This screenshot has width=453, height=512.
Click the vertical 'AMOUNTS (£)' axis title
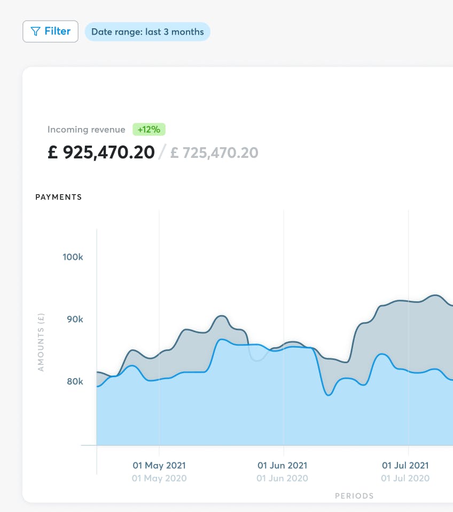(x=41, y=342)
